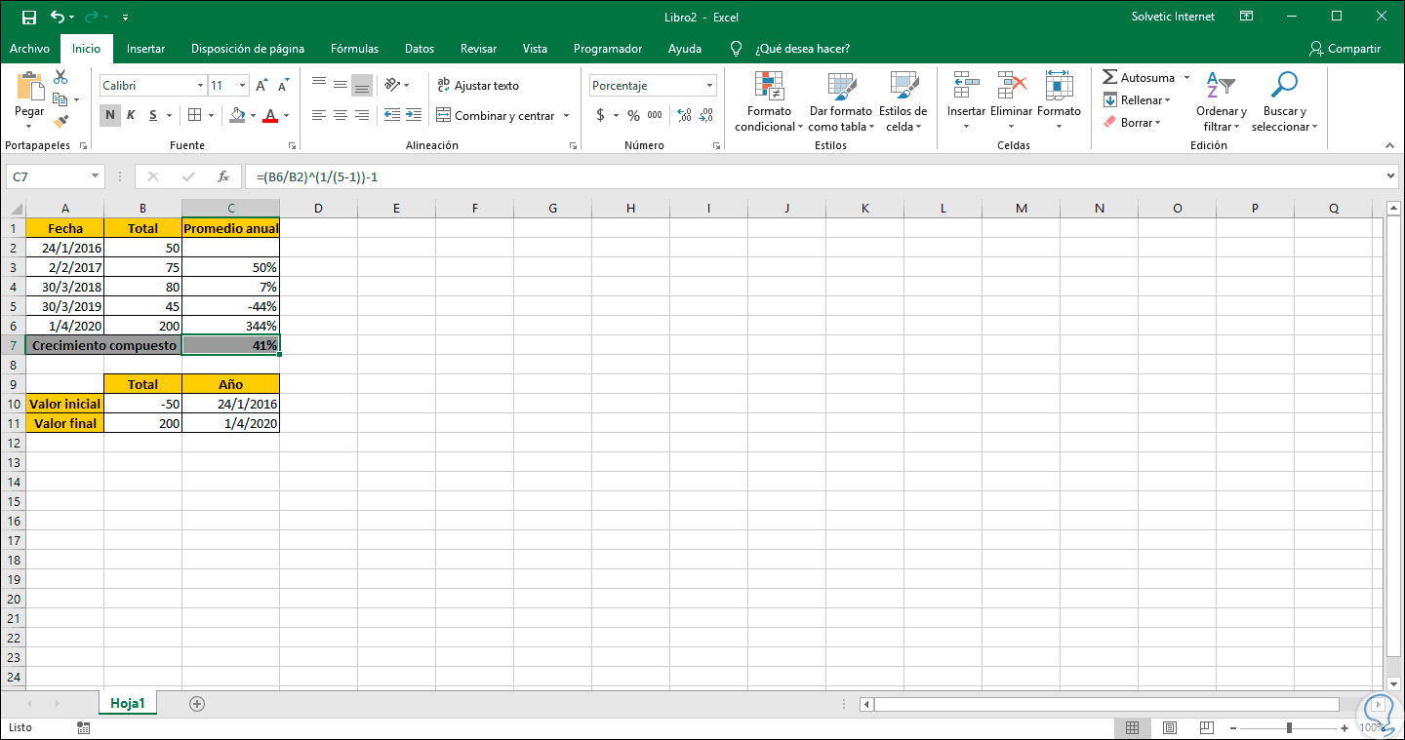Switch to the Revisar tab
This screenshot has height=740, width=1405.
[478, 49]
